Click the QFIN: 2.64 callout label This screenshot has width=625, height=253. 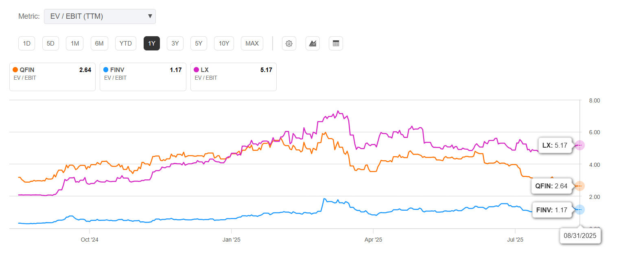[552, 186]
